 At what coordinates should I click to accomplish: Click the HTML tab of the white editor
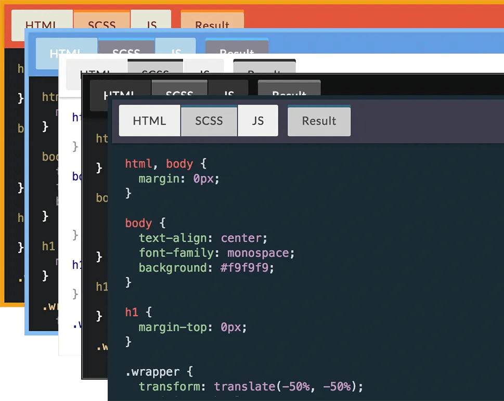pos(94,73)
